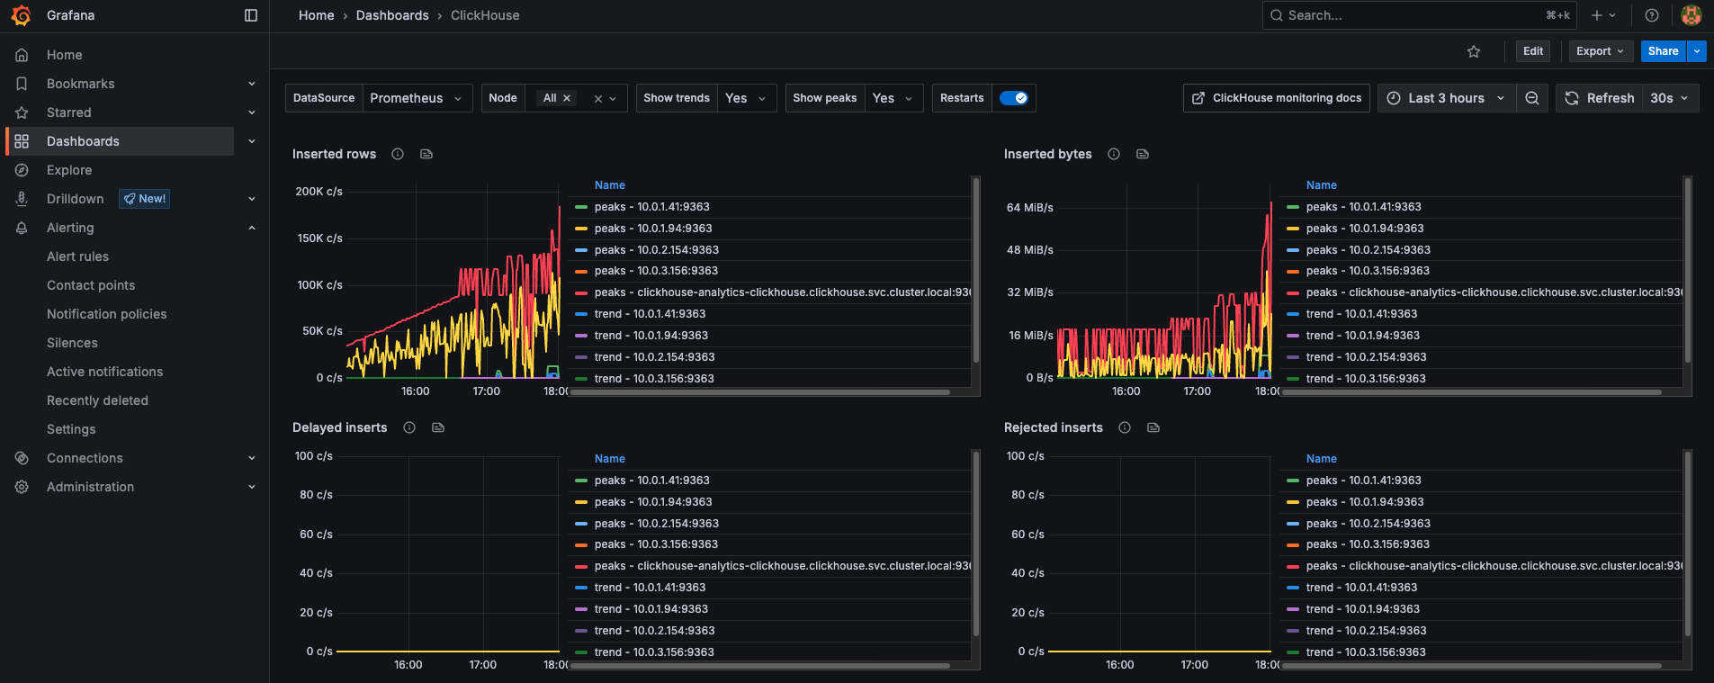Toggle trend 10.0.2.154:9363 series in Rejected inserts legend
The width and height of the screenshot is (1714, 683).
[x=1366, y=631]
